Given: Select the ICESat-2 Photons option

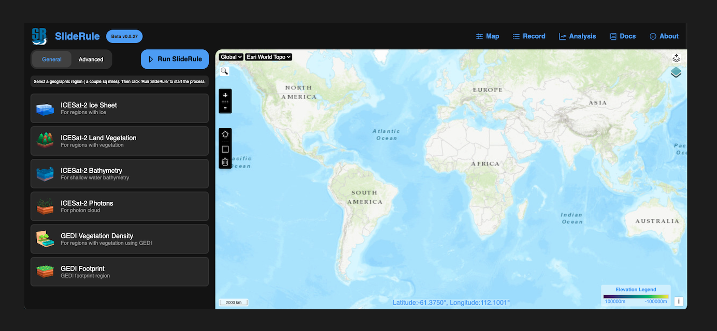Looking at the screenshot, I should [120, 206].
